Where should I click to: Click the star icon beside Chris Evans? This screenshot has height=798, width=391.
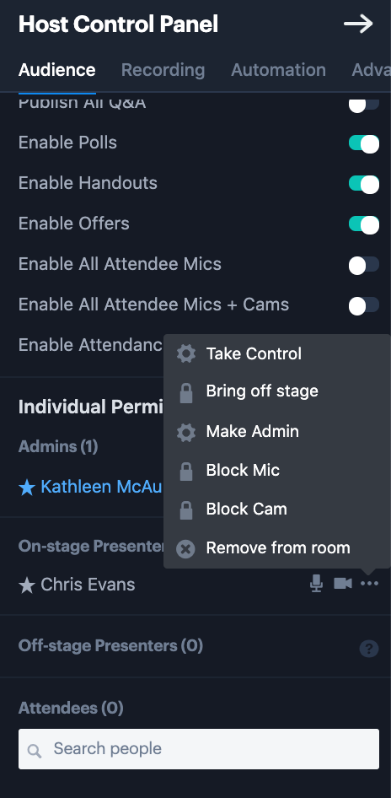coord(26,585)
